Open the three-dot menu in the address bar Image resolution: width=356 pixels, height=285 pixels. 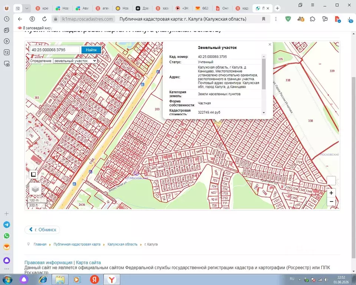276,19
